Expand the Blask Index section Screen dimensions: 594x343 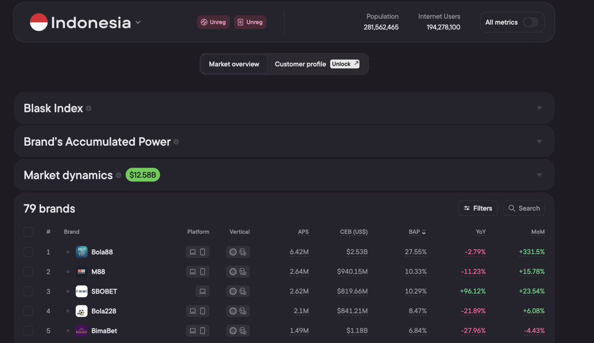point(539,108)
